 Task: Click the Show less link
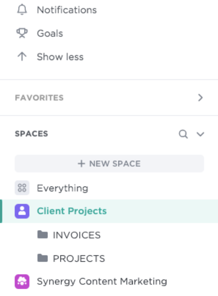(x=60, y=57)
